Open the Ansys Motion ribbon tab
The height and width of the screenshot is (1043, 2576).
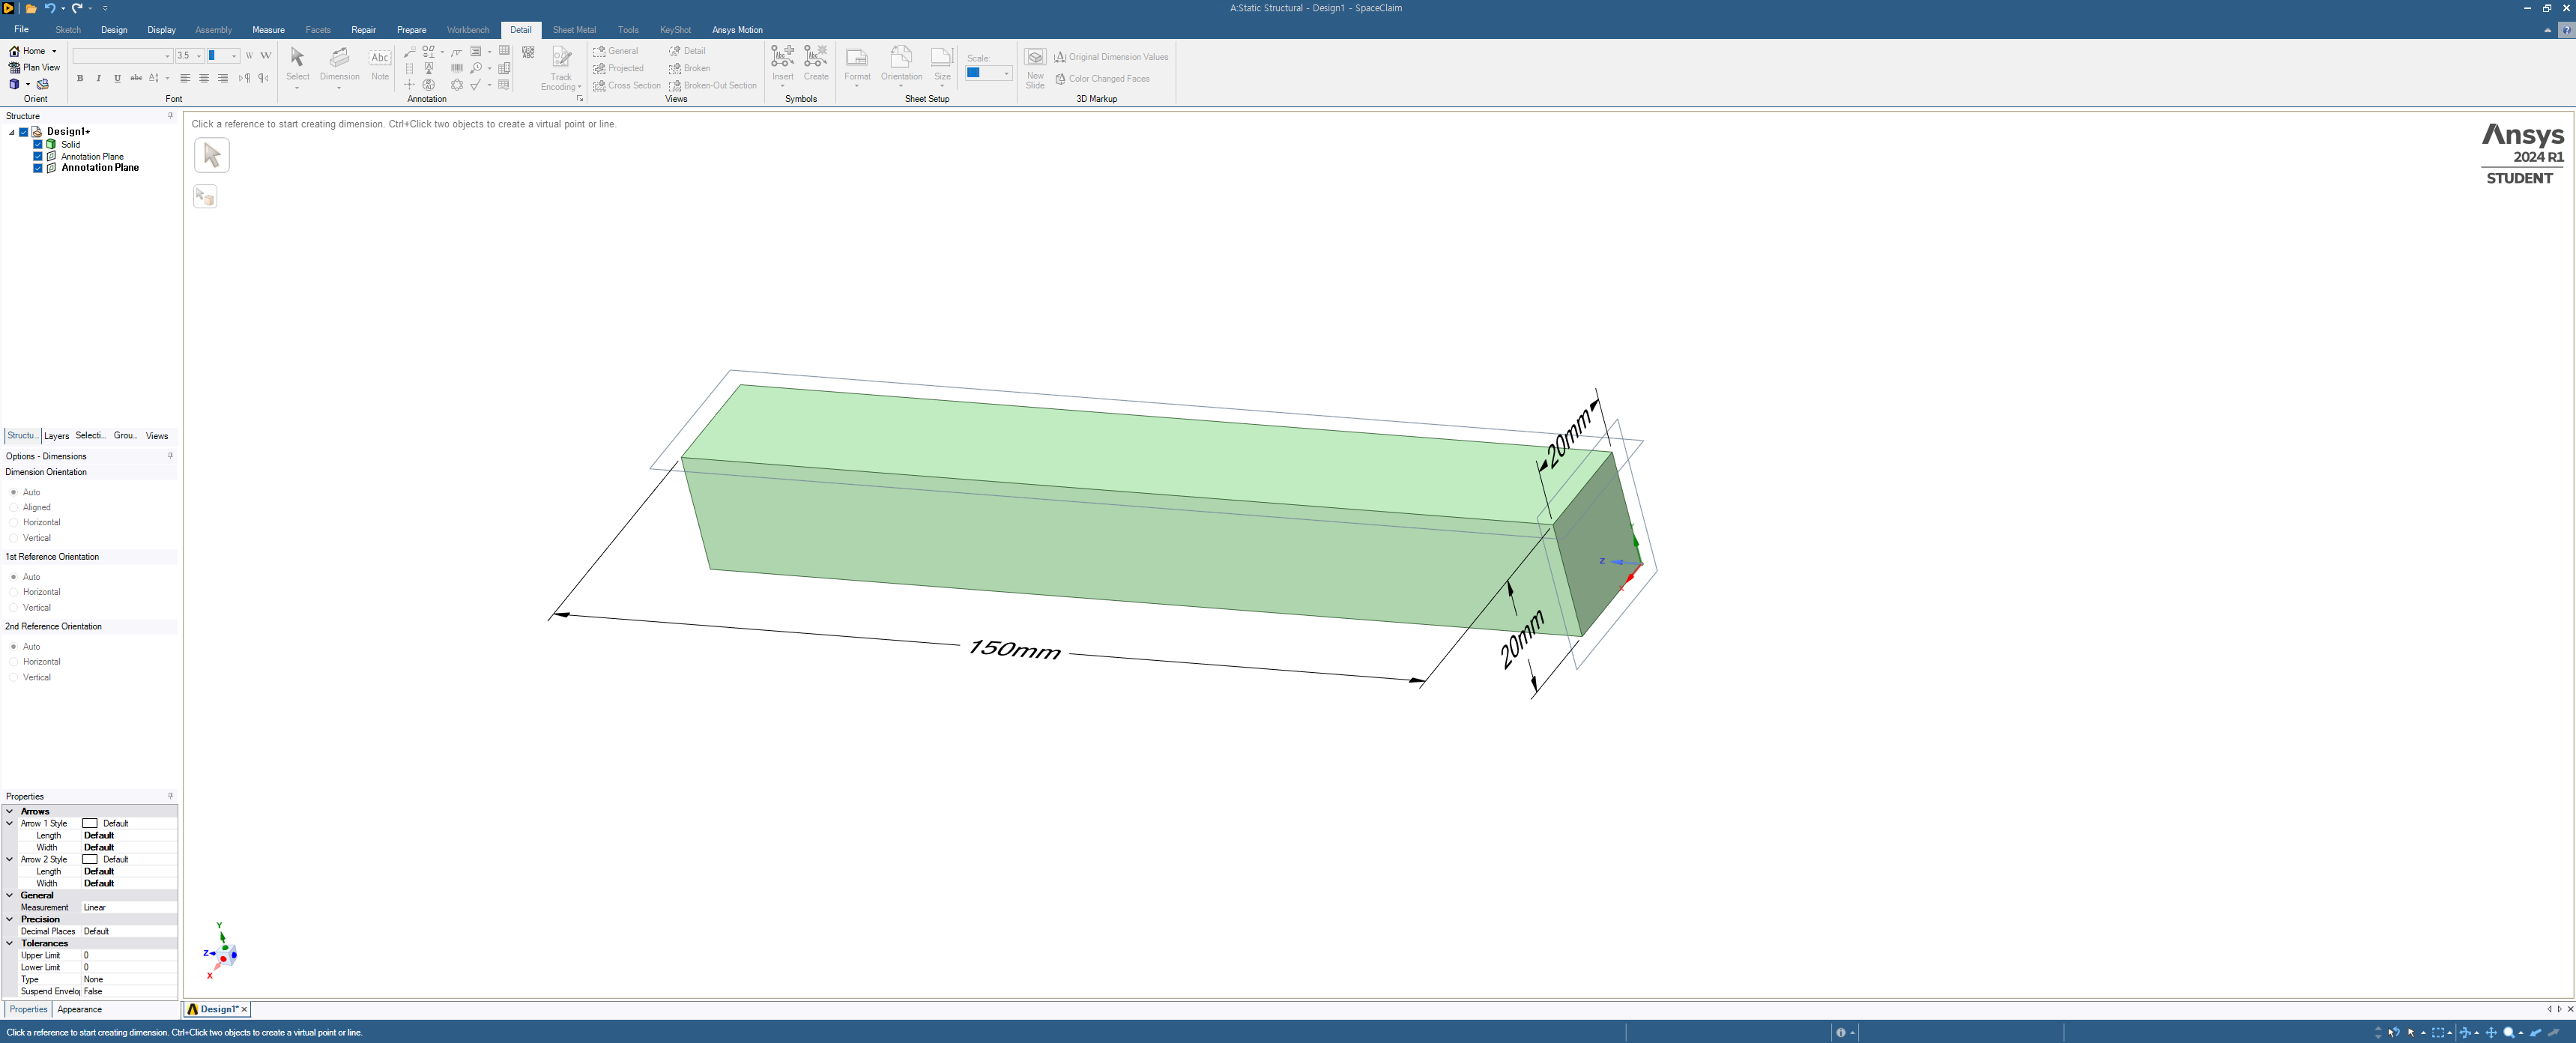(x=737, y=30)
